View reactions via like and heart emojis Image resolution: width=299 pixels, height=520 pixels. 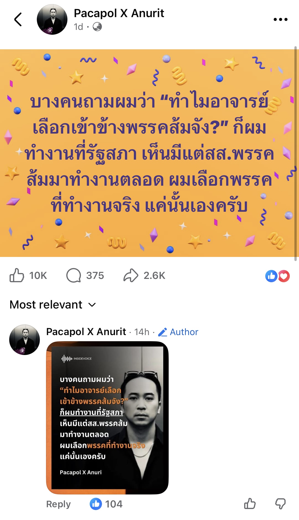(277, 276)
